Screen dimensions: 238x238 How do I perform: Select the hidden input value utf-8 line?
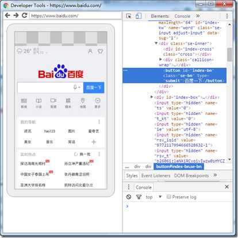(186, 126)
